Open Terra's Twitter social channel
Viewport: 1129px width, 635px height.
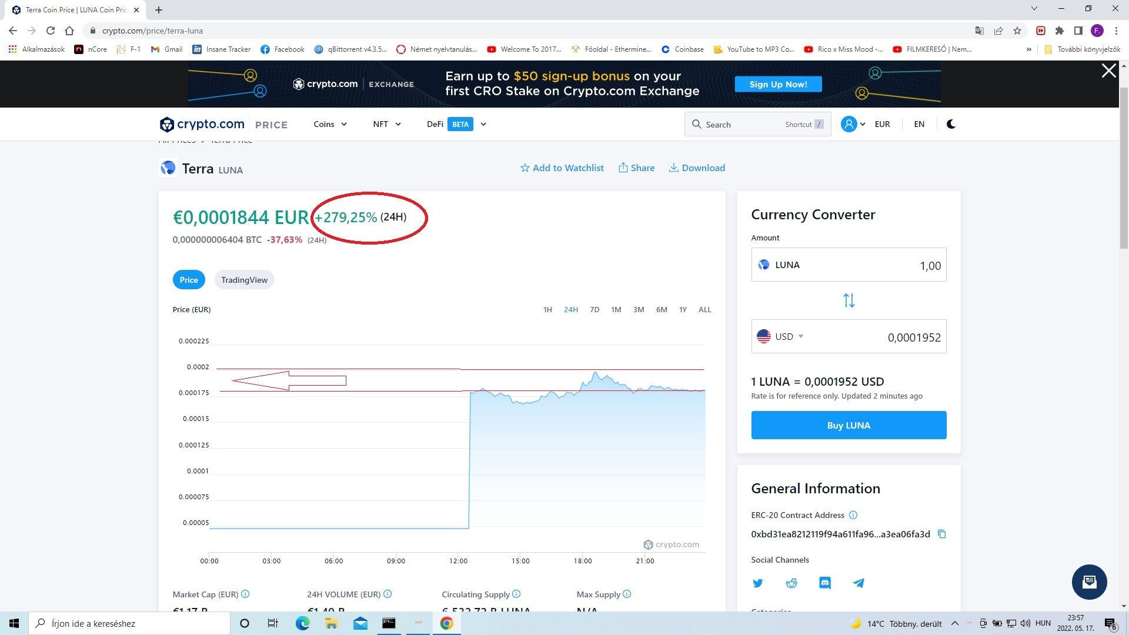click(x=758, y=583)
